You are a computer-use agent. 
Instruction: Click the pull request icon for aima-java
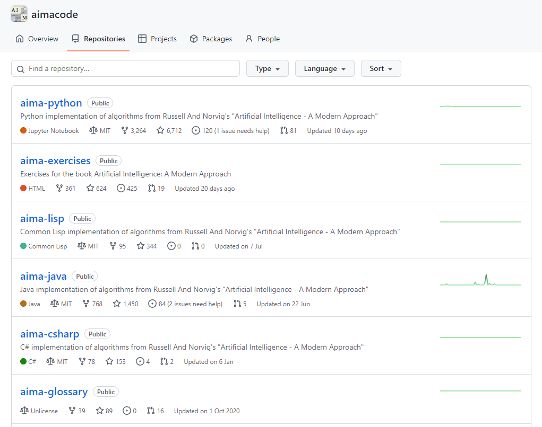[237, 304]
